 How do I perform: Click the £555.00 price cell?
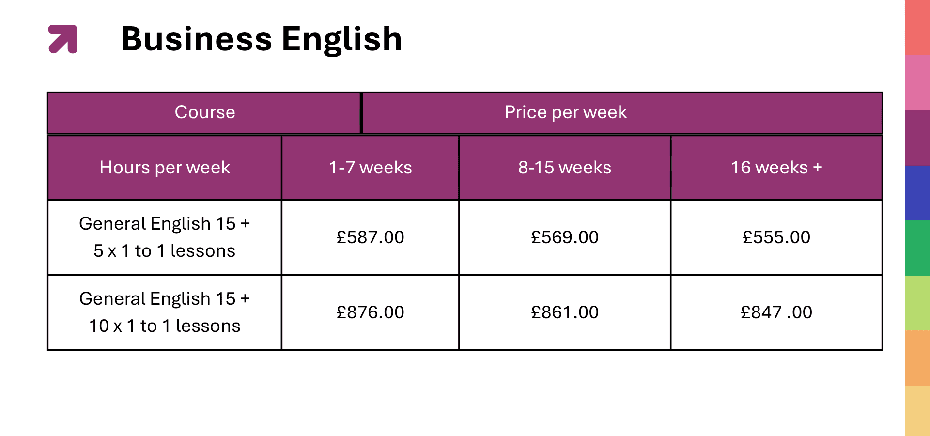coord(776,237)
